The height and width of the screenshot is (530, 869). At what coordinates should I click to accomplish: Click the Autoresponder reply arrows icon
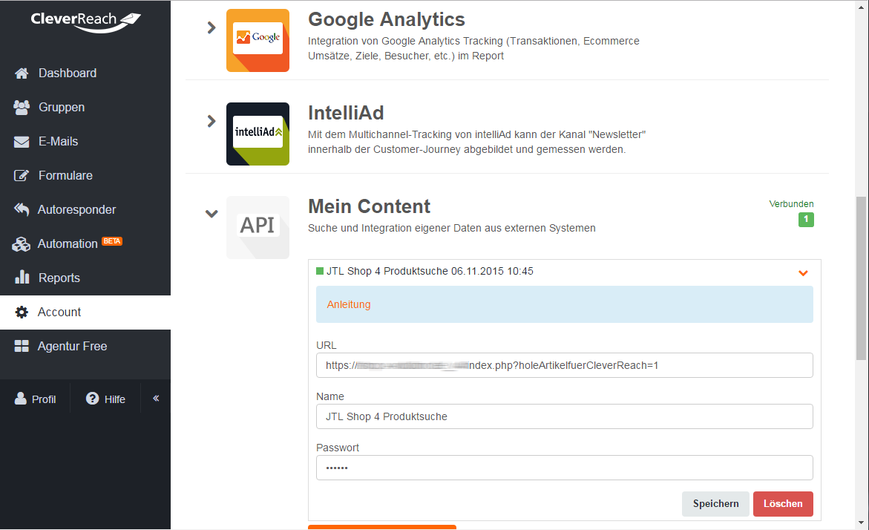[22, 209]
